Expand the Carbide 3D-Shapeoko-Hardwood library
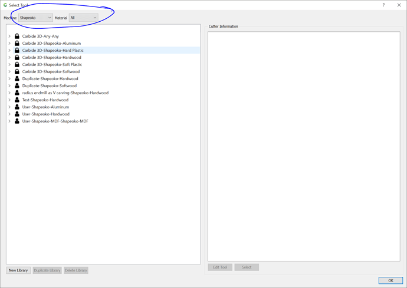 pos(9,57)
